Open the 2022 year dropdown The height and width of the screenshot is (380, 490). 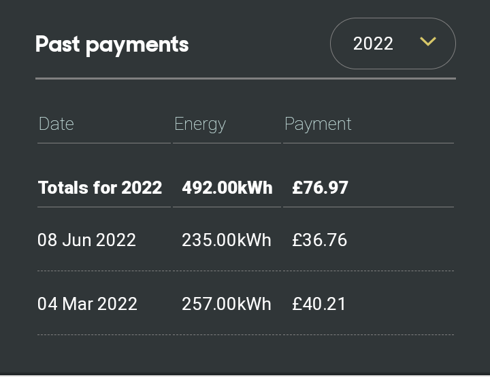tap(393, 44)
